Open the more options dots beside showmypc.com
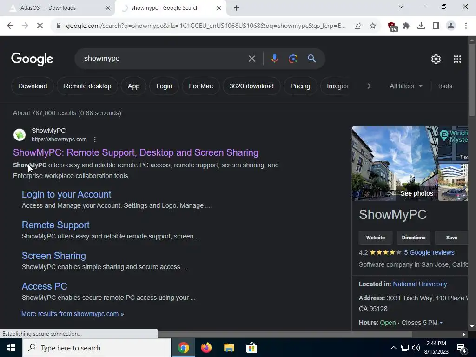This screenshot has height=357, width=476. 95,139
